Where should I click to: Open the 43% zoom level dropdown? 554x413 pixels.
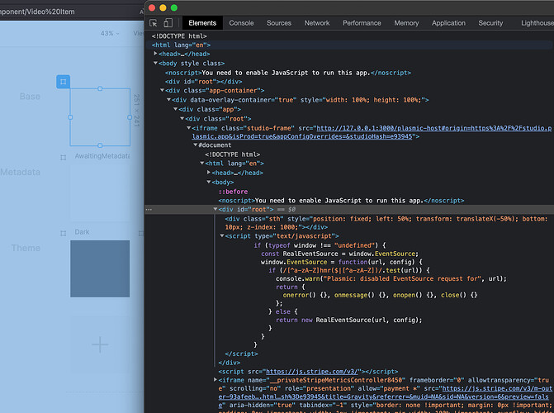(108, 34)
